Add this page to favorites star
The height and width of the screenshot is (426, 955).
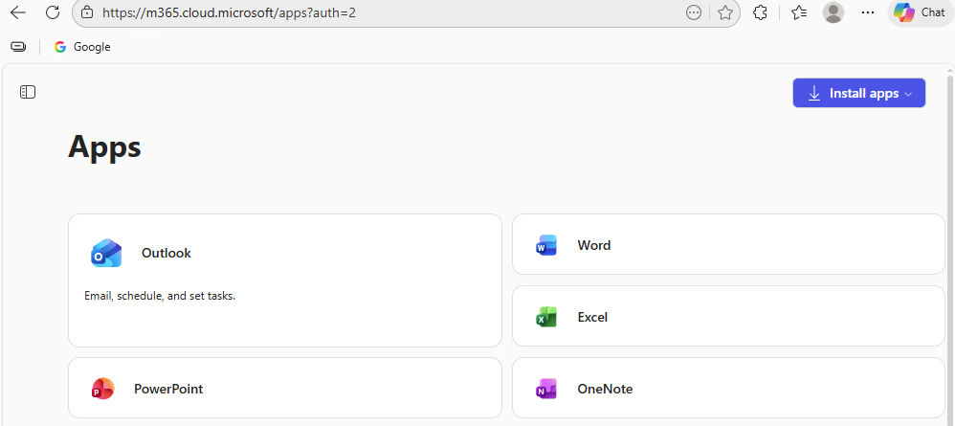click(725, 12)
